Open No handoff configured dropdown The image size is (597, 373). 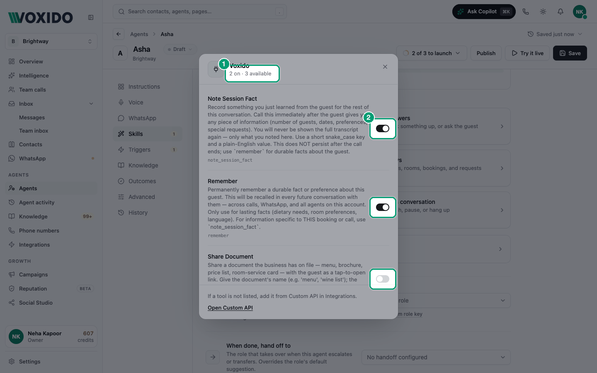[x=436, y=357]
